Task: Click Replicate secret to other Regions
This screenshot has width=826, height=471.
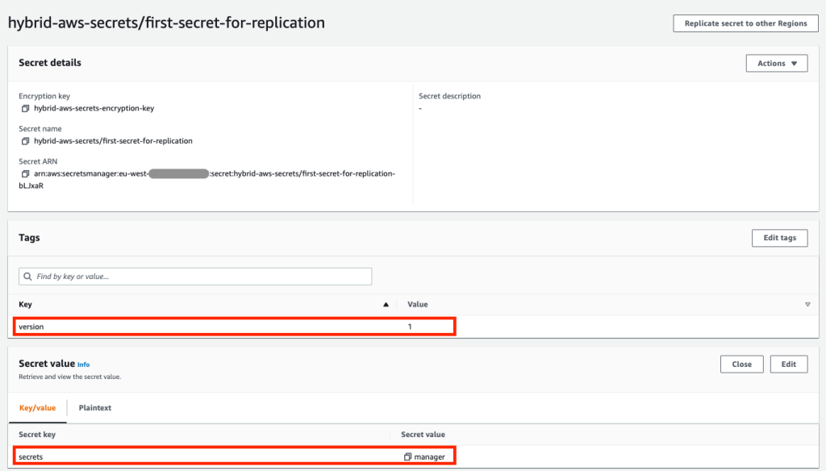Action: click(x=745, y=23)
